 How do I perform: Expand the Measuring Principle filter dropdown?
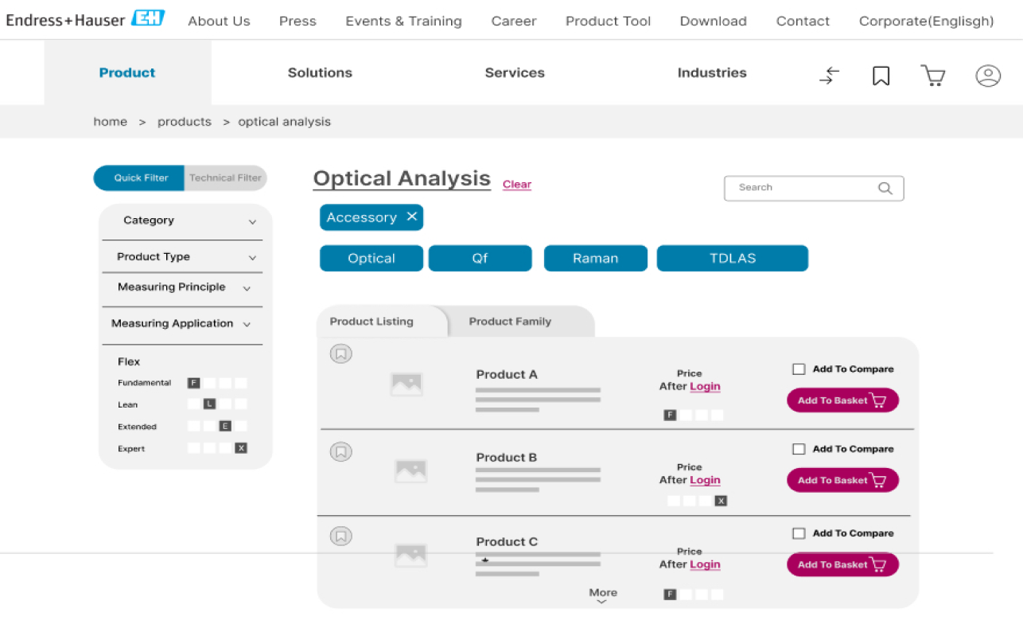(247, 288)
